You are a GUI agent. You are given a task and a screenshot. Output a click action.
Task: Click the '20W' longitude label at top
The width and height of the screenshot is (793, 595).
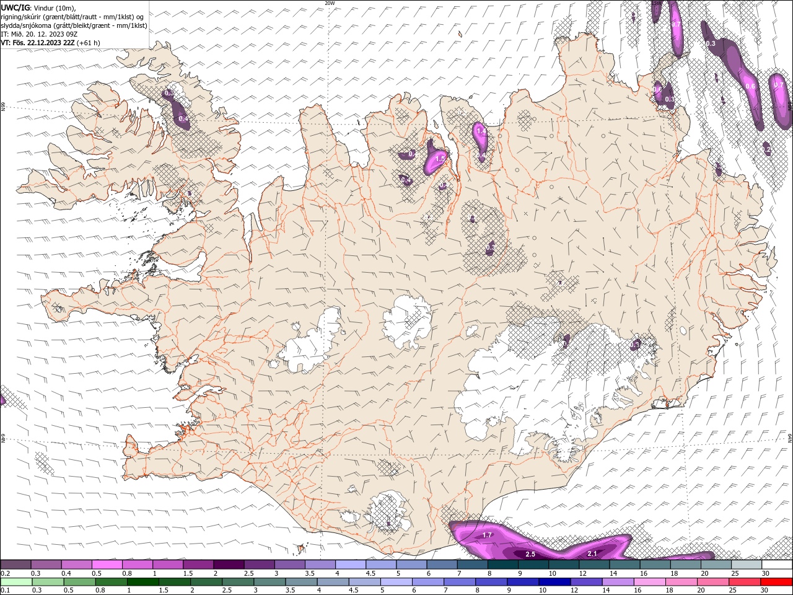tap(330, 3)
